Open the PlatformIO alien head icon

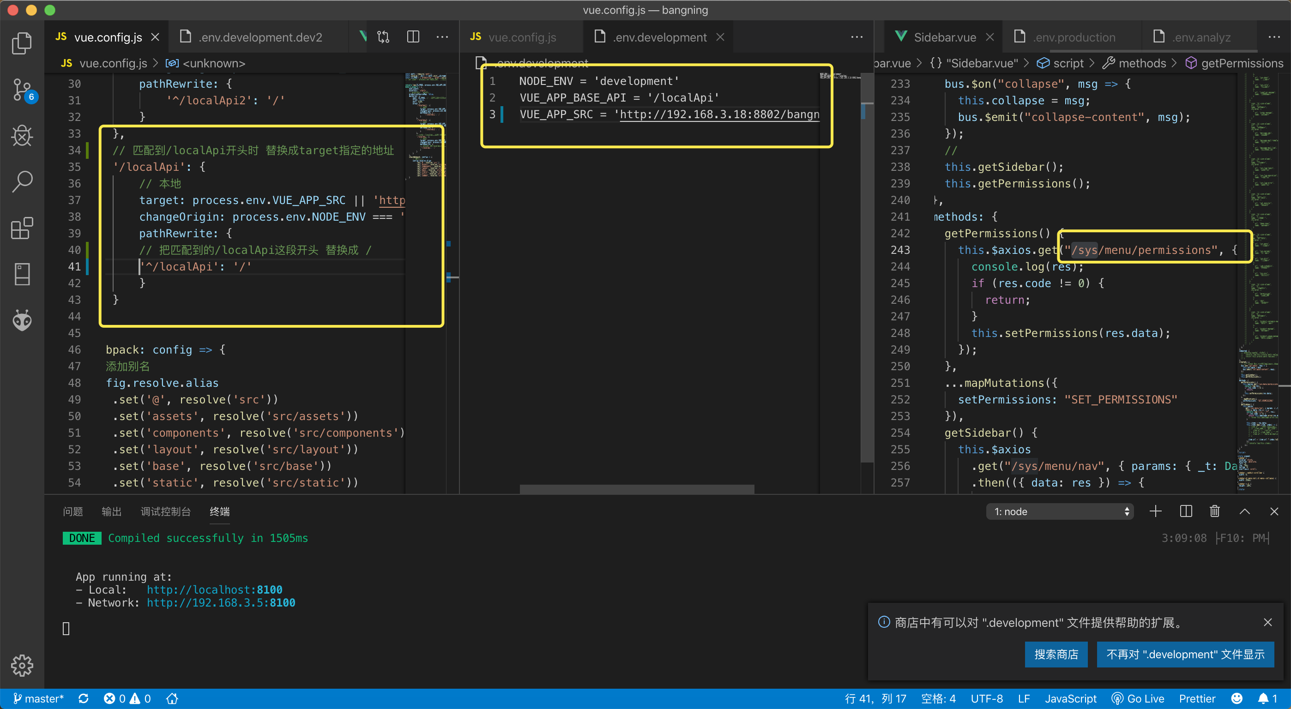(22, 320)
